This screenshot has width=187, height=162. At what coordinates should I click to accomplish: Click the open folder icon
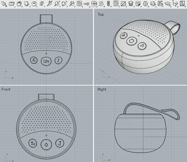coord(12,4)
